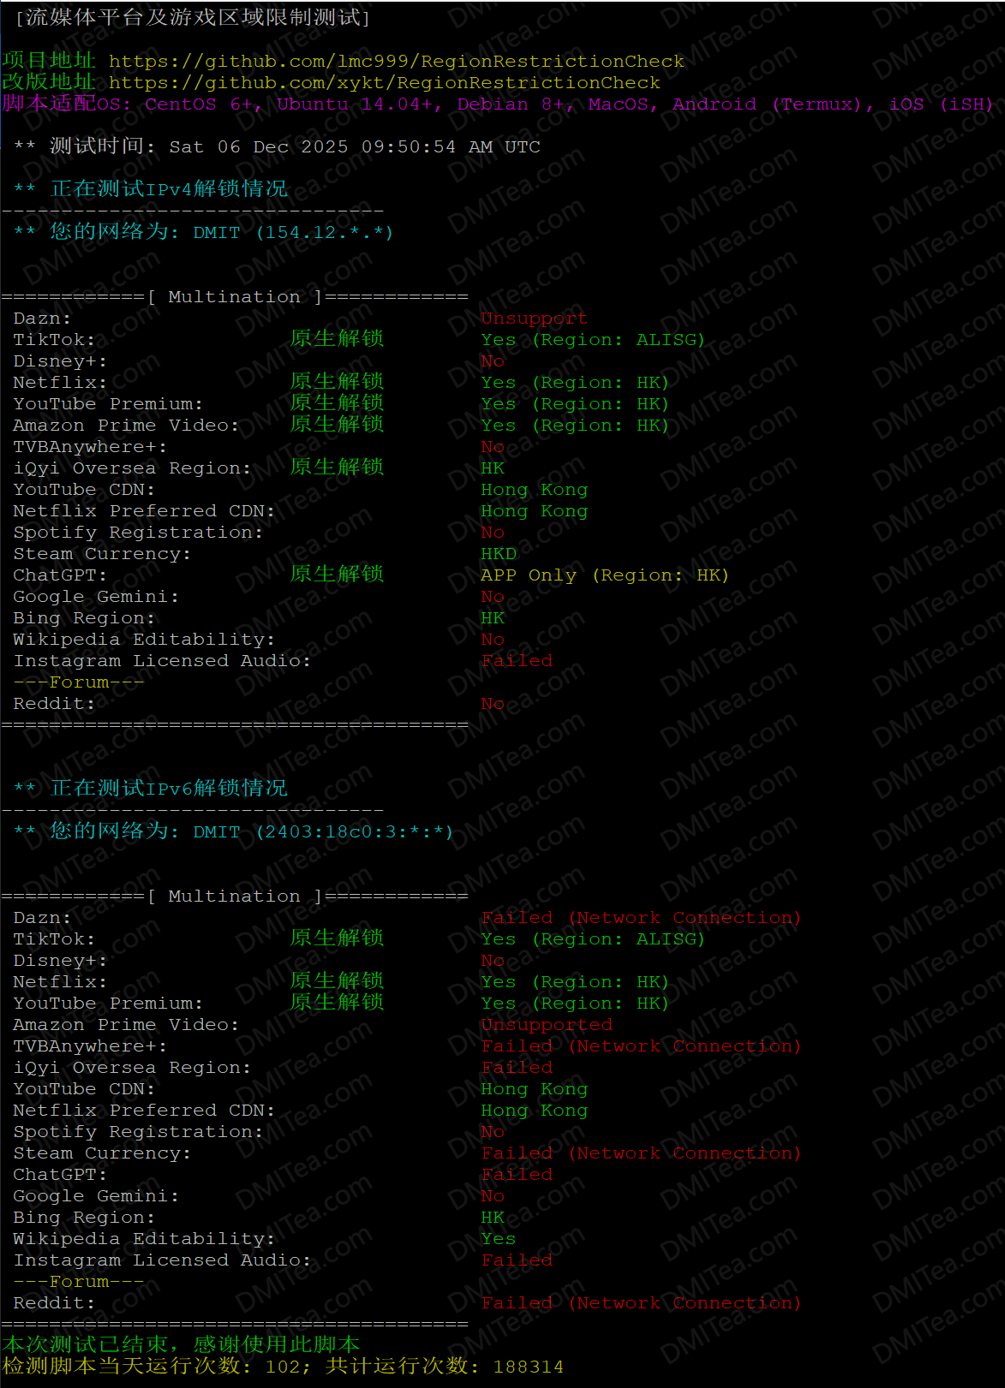Viewport: 1005px width, 1388px height.
Task: Select the 'HKD' Steam Currency value
Action: click(x=499, y=553)
